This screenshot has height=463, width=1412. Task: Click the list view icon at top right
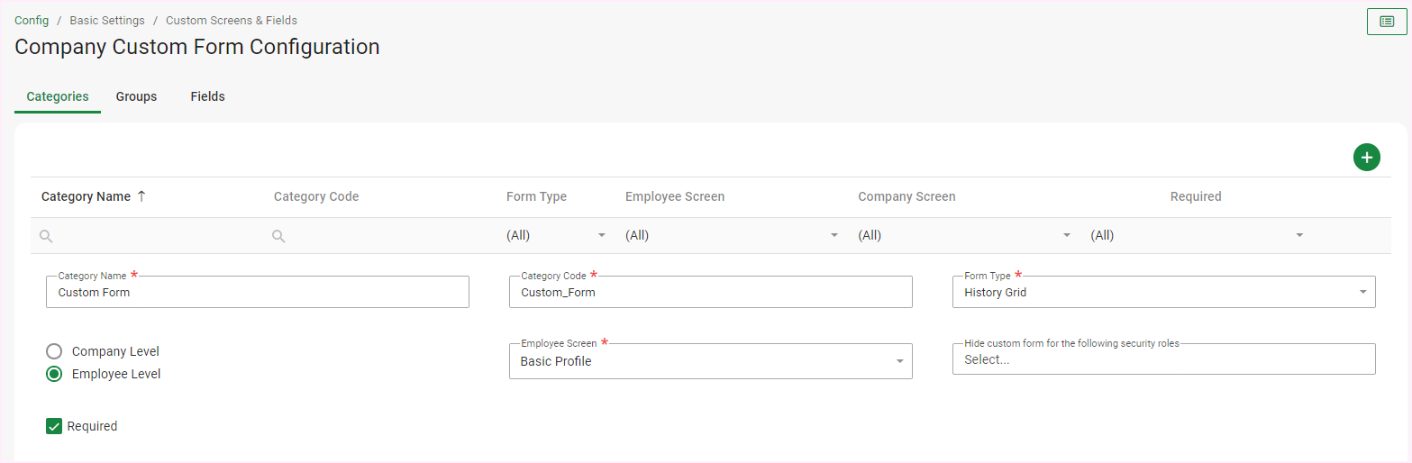click(1386, 22)
